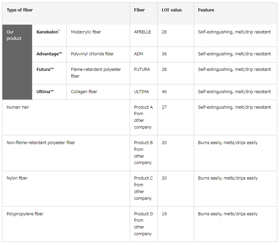Click the Ultima™ brand name

(x=45, y=91)
